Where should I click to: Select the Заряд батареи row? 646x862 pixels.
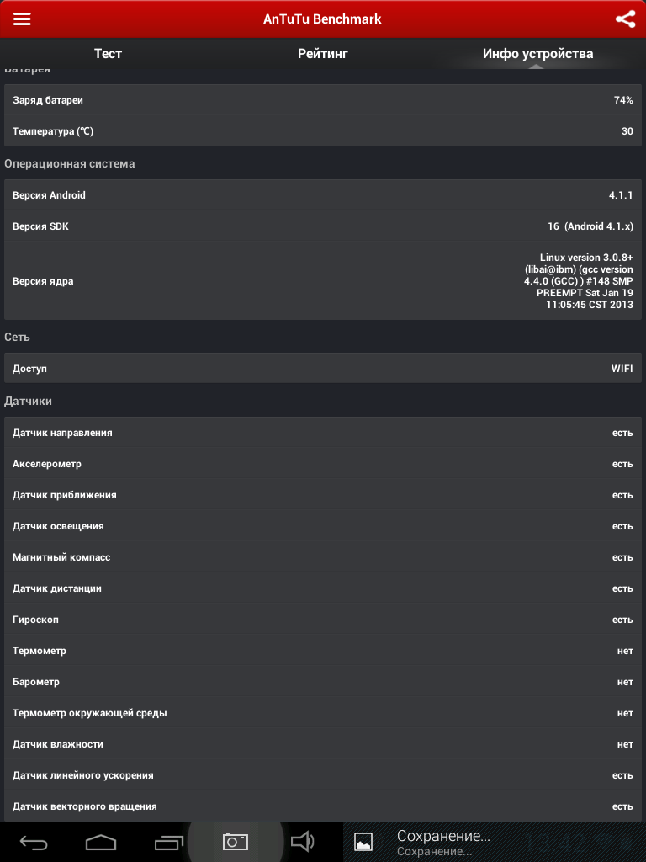coord(323,100)
